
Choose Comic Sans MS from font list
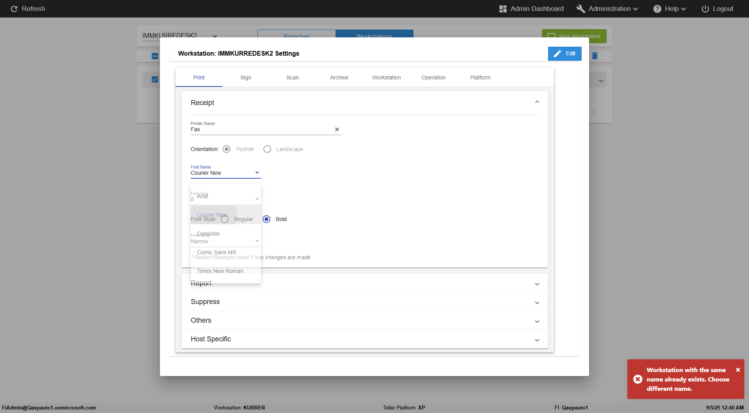click(226, 252)
